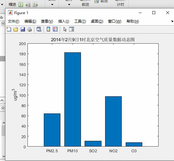Open the 文件(F) menu
Viewport: 174px width, 161px height.
[13, 21]
